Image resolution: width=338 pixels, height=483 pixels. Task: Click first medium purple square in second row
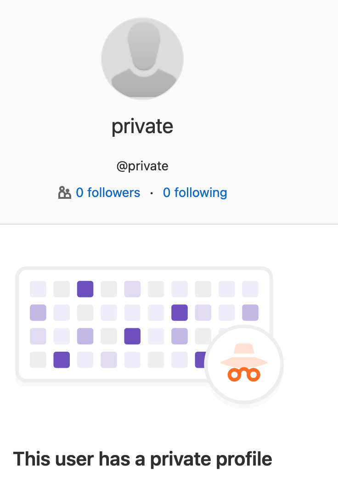38,313
